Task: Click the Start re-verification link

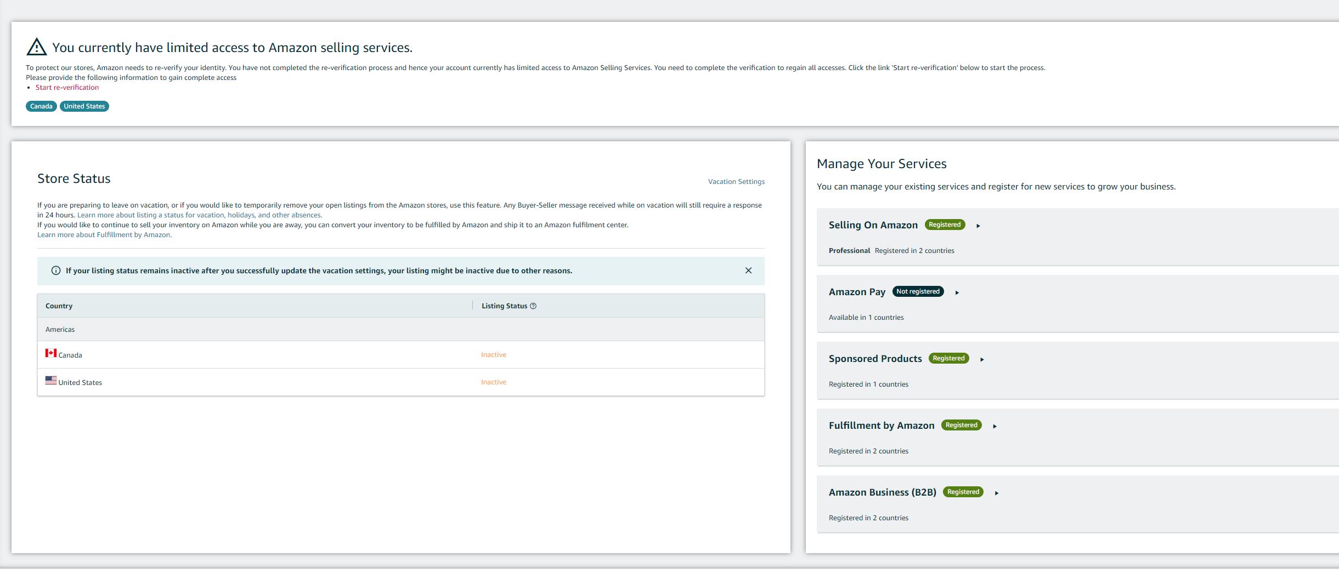Action: click(67, 88)
